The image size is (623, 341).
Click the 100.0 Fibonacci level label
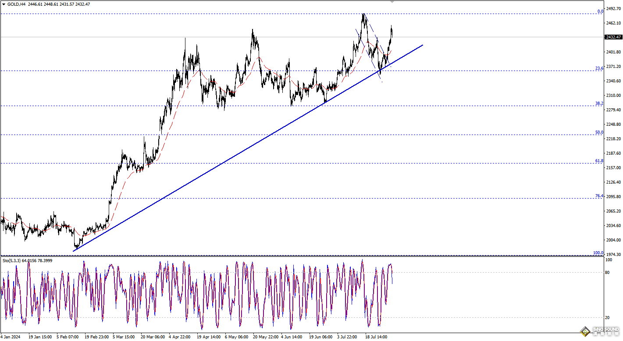(598, 253)
